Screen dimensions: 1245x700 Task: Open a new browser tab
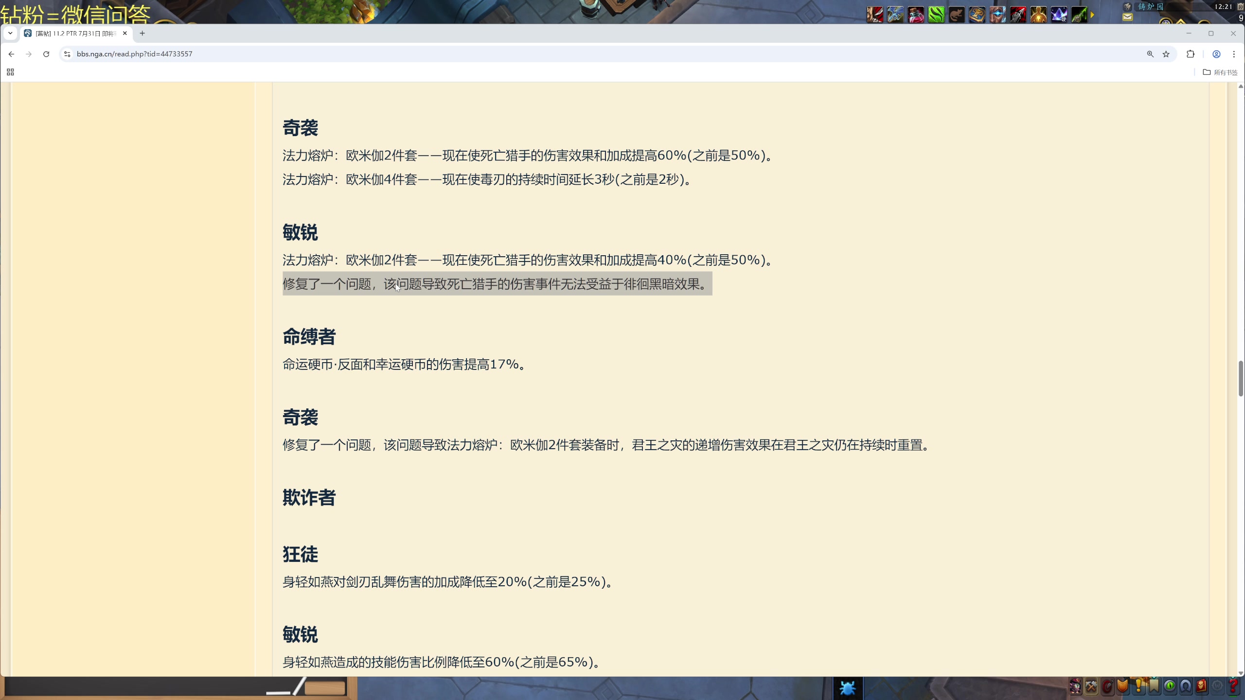[x=142, y=33]
